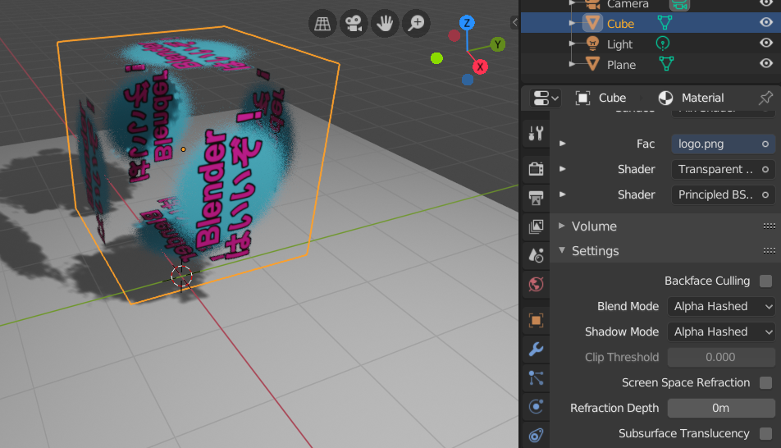The image size is (781, 448).
Task: Enable the Subsurface Translucency checkbox
Action: (x=765, y=433)
